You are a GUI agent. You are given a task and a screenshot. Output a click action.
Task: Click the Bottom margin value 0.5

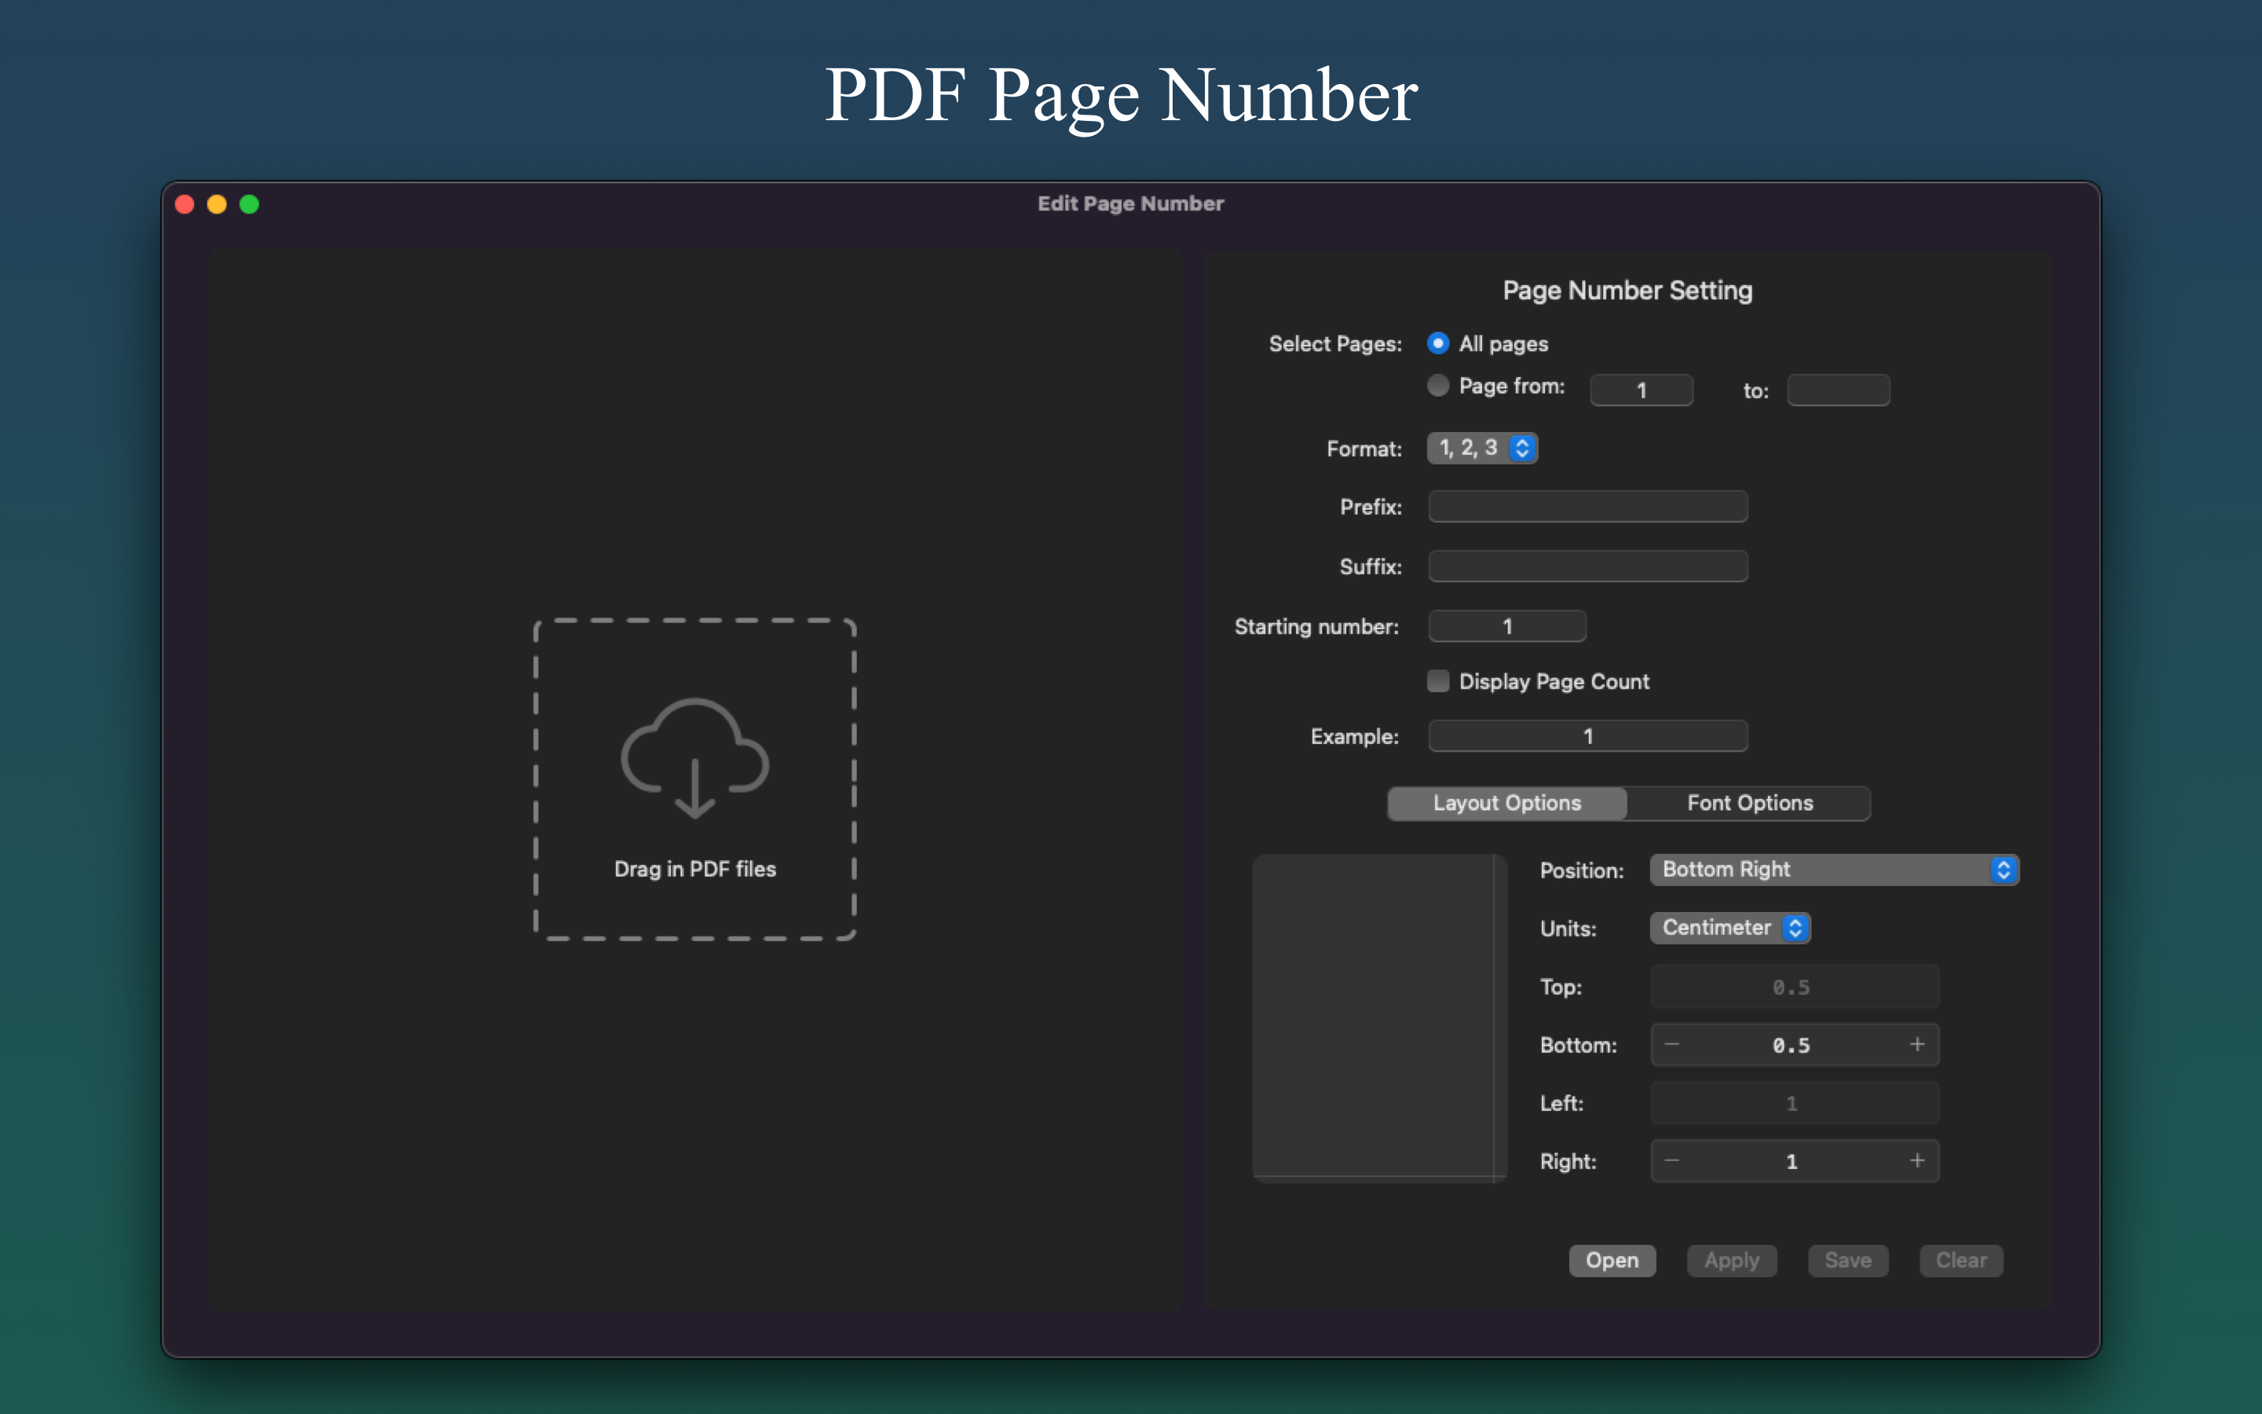pos(1791,1046)
